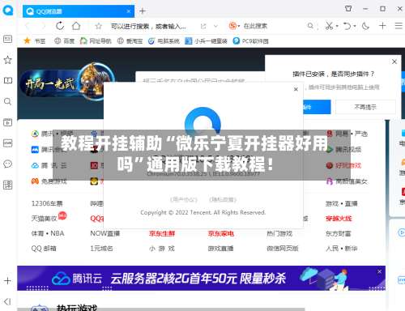Open the 免费游戏 link with gamepad icon
The width and height of the screenshot is (405, 311).
pyautogui.click(x=49, y=181)
